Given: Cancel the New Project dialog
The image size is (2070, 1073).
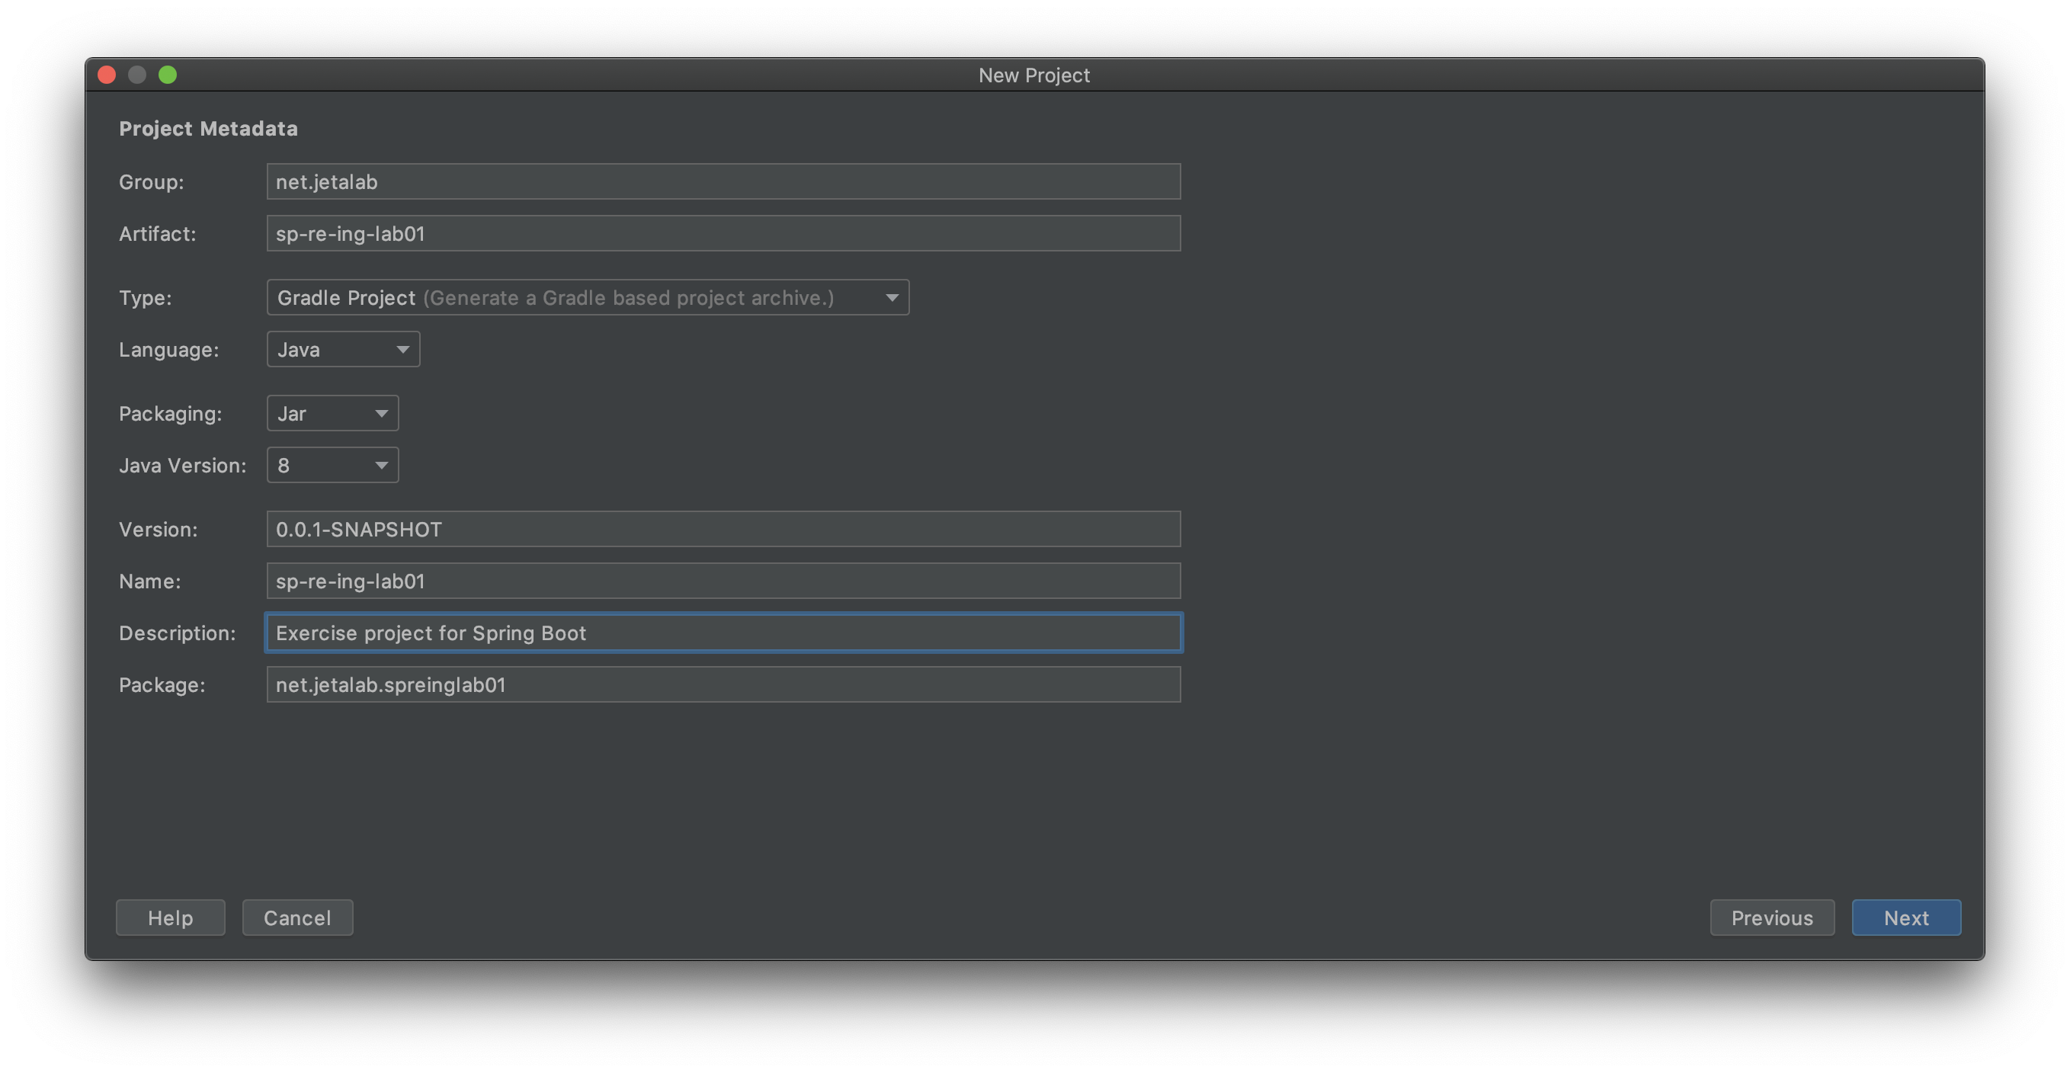Looking at the screenshot, I should click(x=297, y=918).
